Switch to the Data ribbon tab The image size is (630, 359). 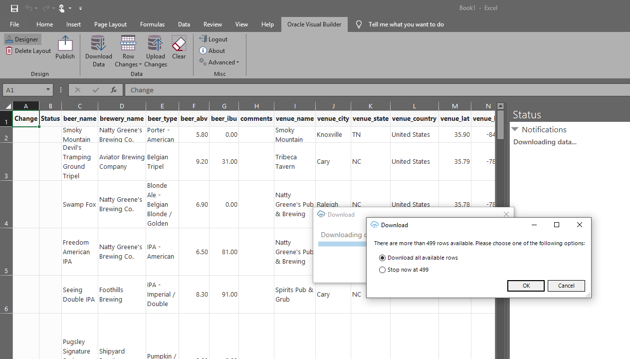[x=184, y=24]
